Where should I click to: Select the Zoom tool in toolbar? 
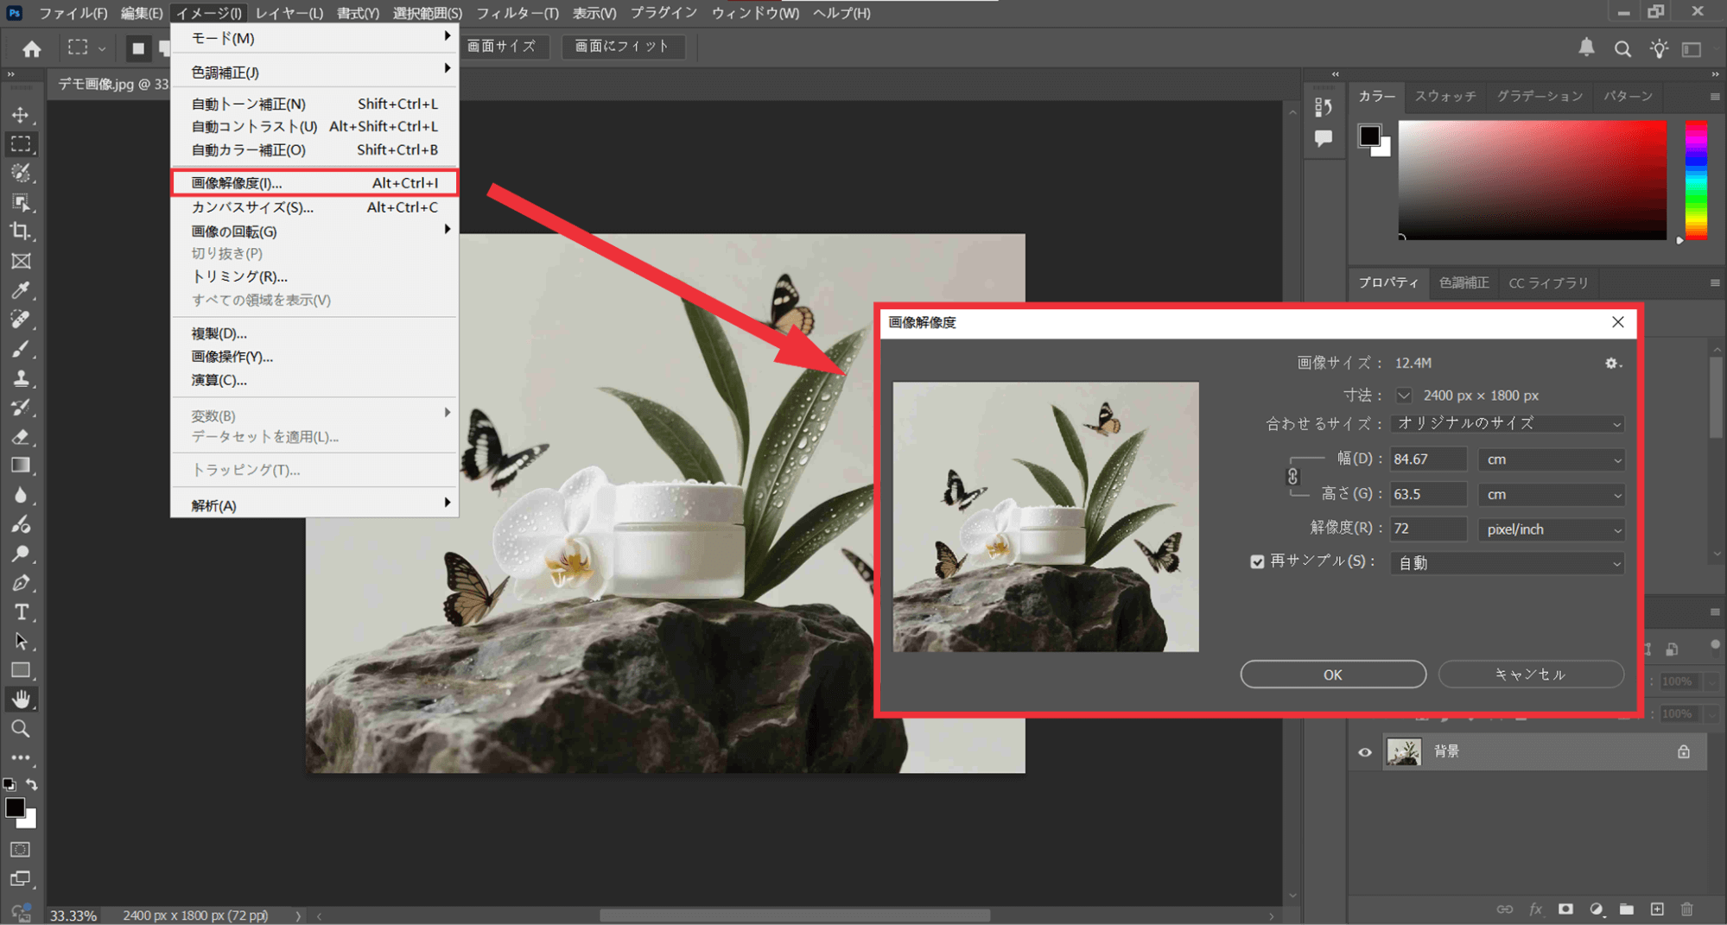(21, 729)
